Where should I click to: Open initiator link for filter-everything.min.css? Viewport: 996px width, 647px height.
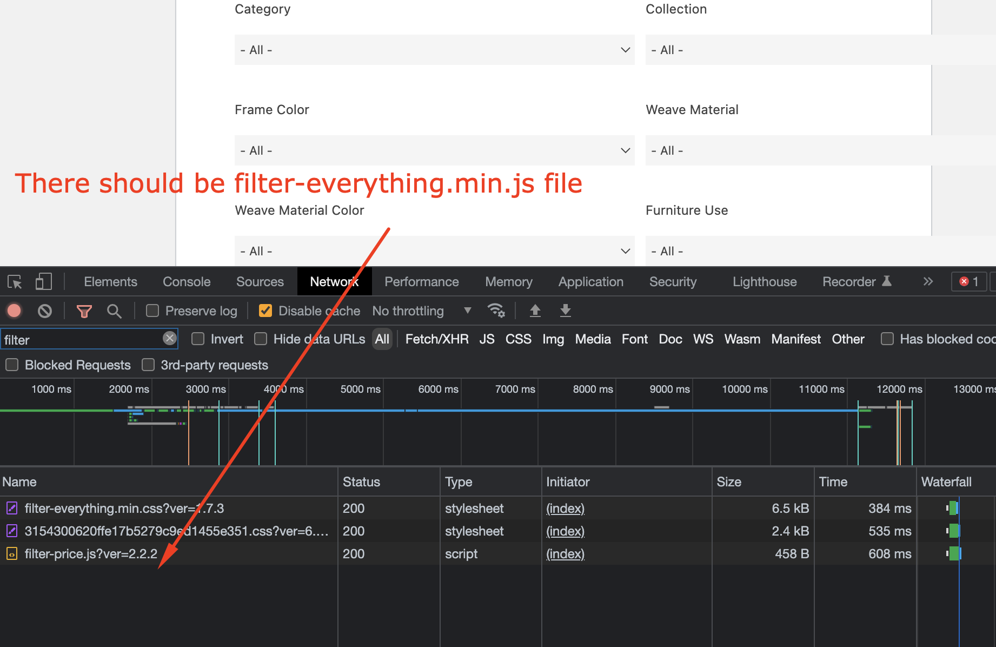(x=565, y=509)
